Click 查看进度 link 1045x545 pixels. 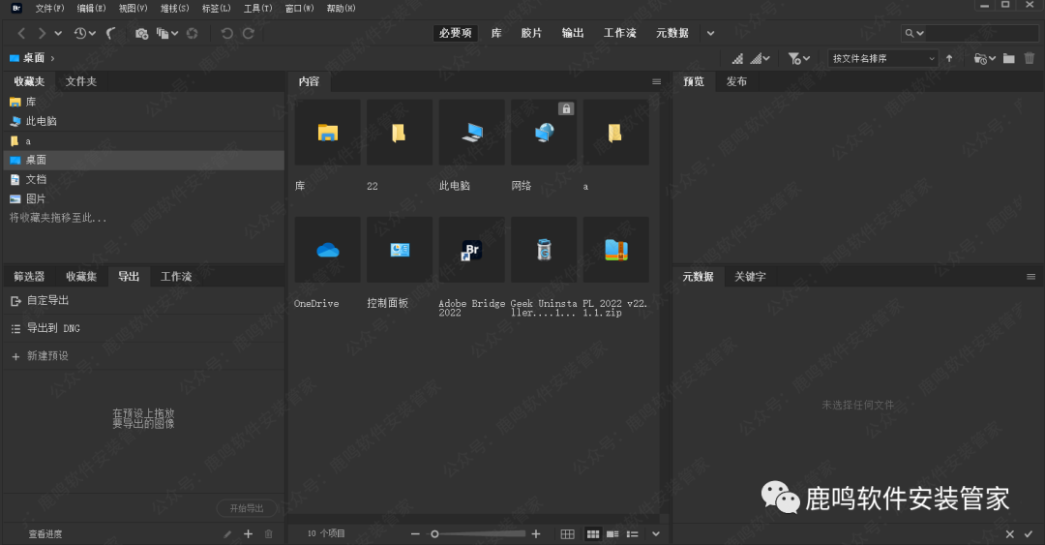[45, 534]
